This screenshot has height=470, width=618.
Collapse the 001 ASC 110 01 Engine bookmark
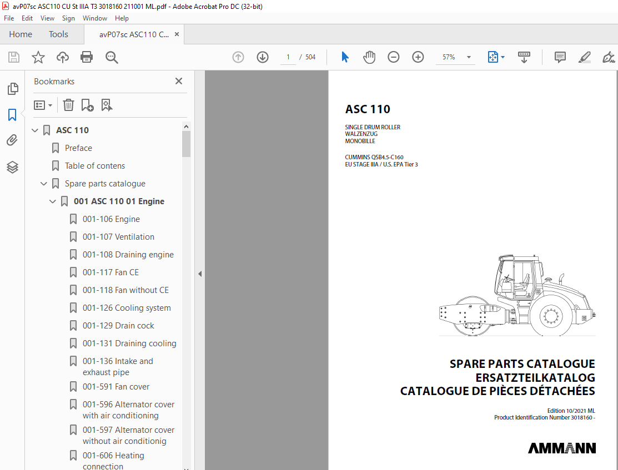point(52,201)
